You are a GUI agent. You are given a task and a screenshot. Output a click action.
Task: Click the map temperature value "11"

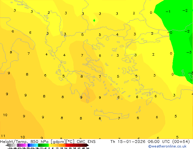point(3,136)
